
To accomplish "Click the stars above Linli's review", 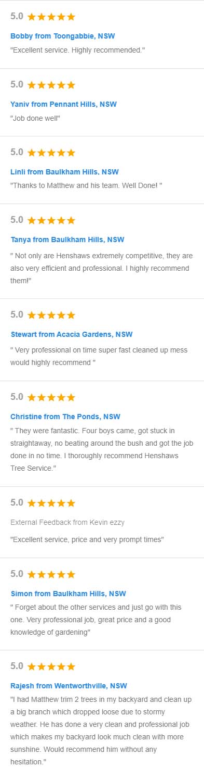I will [x=51, y=152].
